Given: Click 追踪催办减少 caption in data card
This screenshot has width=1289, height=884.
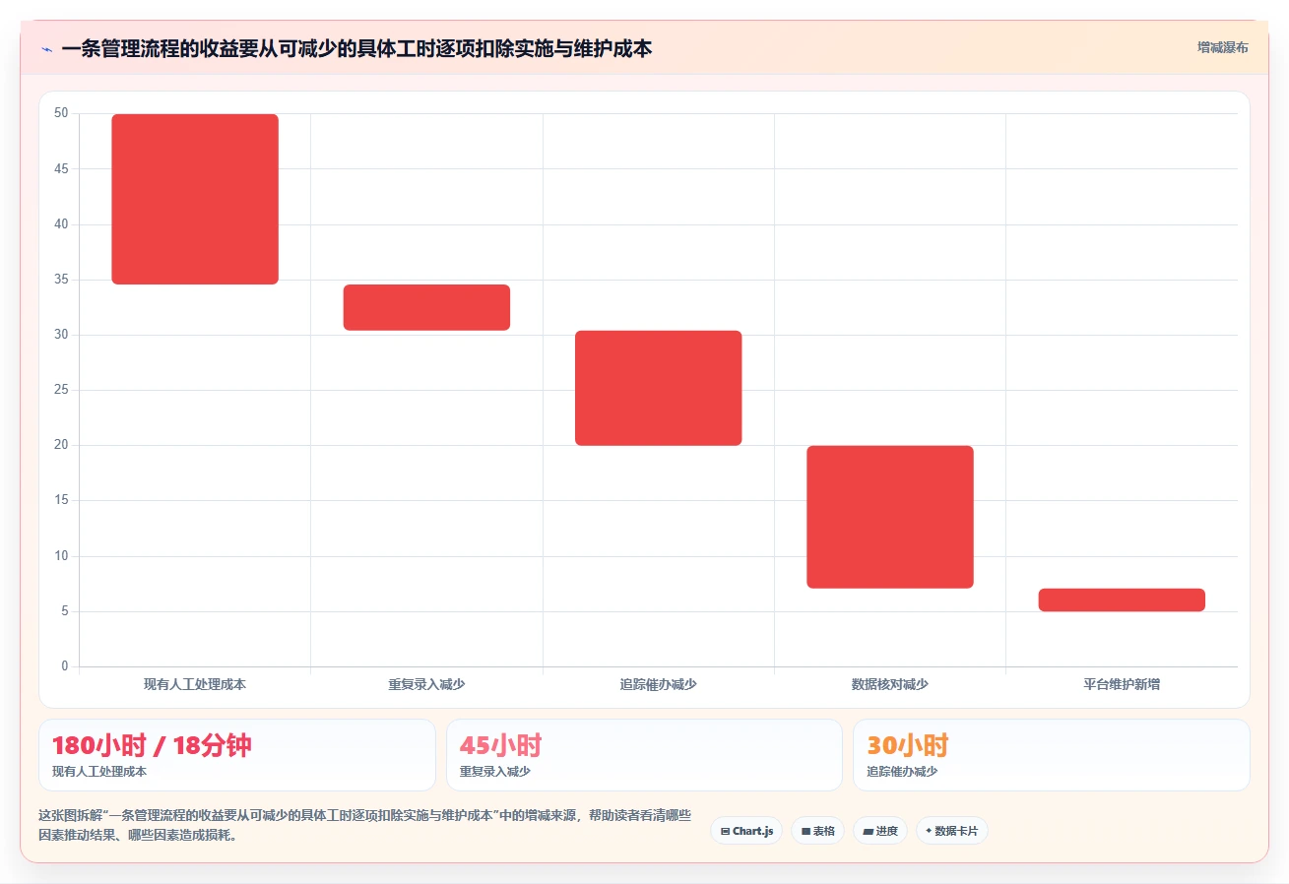Looking at the screenshot, I should pyautogui.click(x=902, y=772).
